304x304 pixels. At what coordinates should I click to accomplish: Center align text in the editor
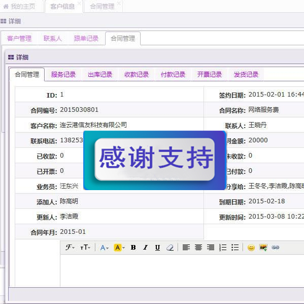198,247
